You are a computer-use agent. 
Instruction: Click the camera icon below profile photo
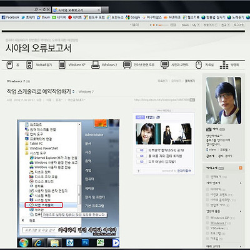(209, 129)
